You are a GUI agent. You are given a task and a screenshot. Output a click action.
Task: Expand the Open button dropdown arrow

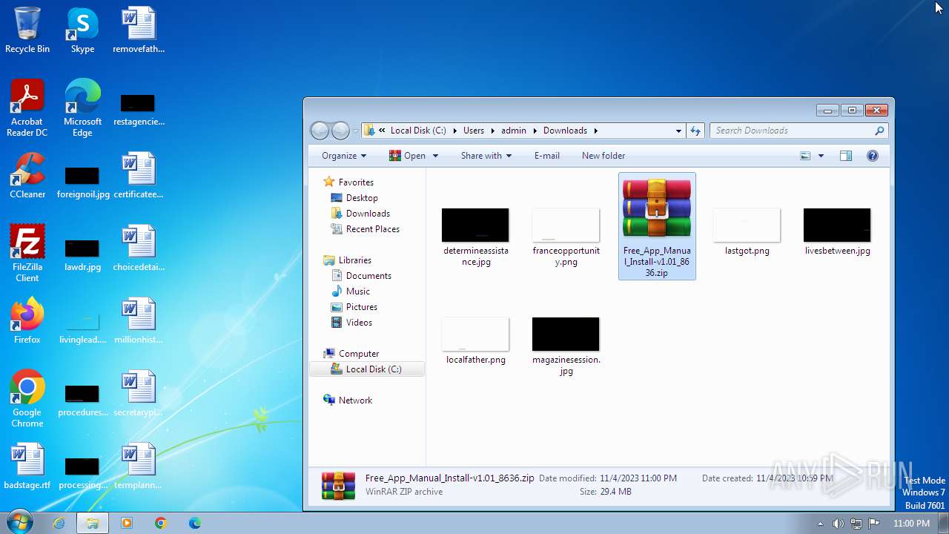(435, 156)
